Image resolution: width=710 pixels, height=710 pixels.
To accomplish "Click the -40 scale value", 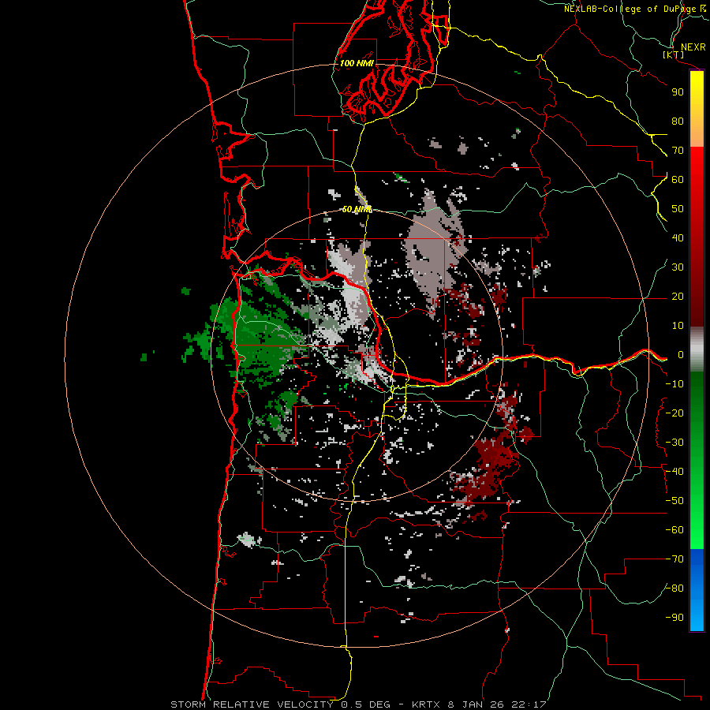I will click(x=674, y=472).
